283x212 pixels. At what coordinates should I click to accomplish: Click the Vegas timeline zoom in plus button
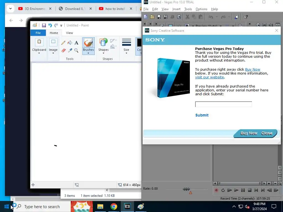point(269,184)
